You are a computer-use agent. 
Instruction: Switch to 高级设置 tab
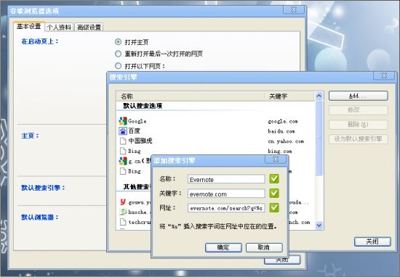click(x=89, y=28)
